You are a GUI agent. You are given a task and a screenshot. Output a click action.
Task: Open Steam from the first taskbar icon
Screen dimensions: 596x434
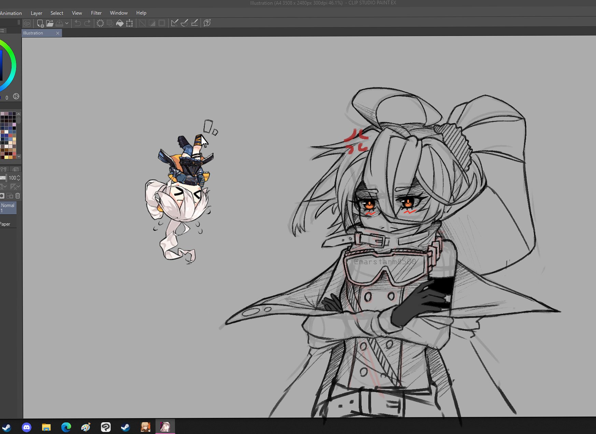[x=6, y=427]
